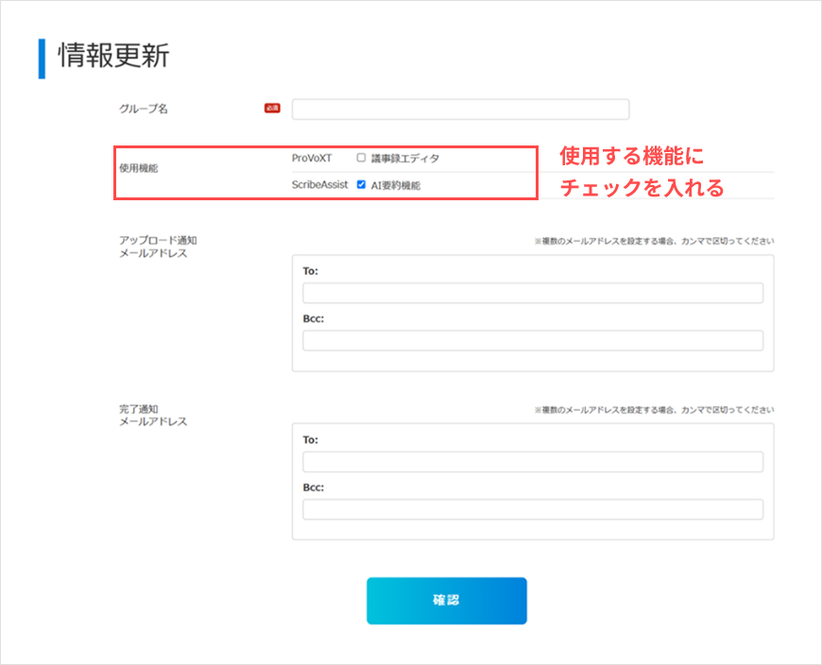Select the To field under 完了通知
This screenshot has width=822, height=665.
pyautogui.click(x=532, y=462)
